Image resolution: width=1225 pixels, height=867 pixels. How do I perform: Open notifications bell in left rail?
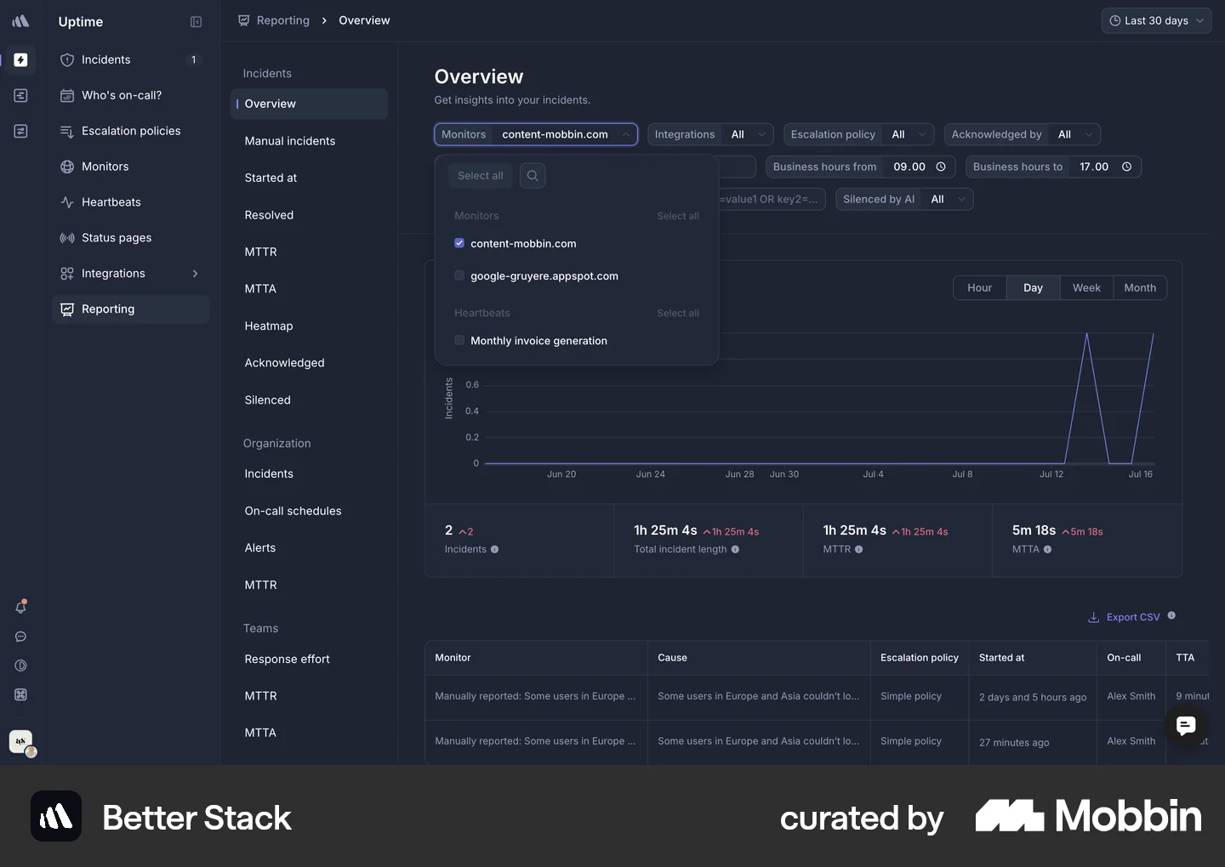click(21, 607)
